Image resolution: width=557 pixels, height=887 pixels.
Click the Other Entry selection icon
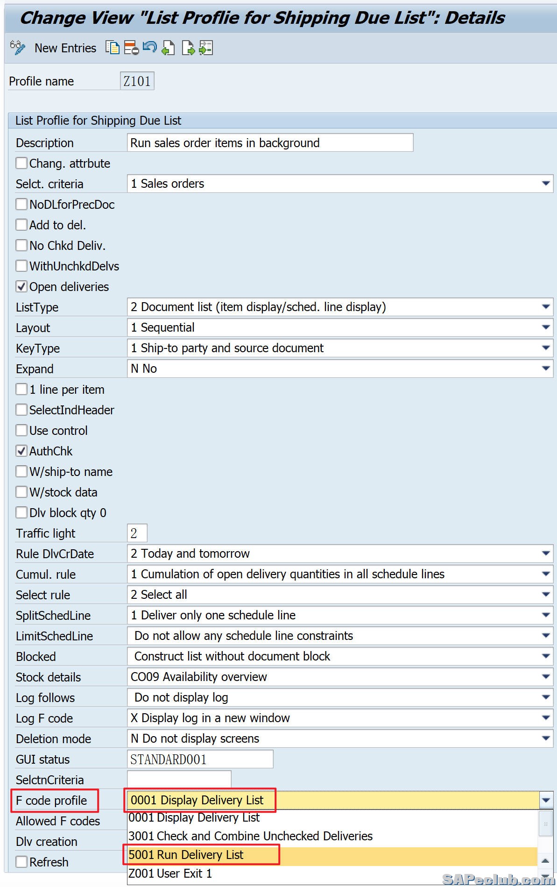click(206, 48)
